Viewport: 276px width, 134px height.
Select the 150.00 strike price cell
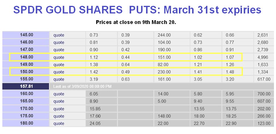26,72
